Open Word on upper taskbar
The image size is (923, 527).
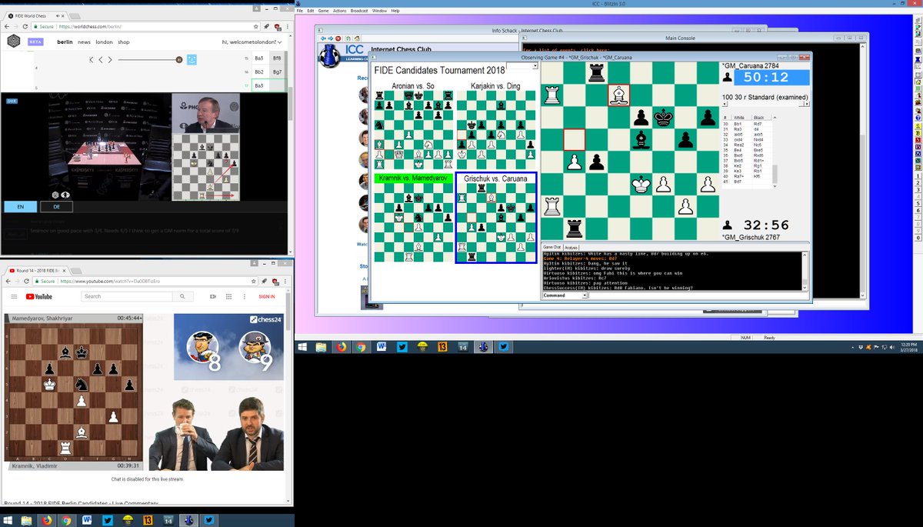click(x=382, y=347)
